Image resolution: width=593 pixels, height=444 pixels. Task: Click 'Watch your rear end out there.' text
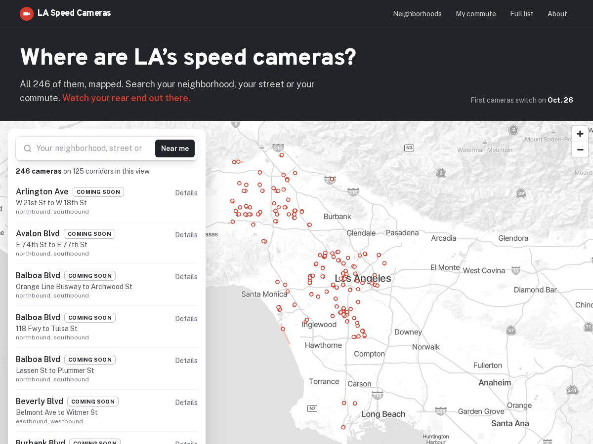tap(126, 98)
